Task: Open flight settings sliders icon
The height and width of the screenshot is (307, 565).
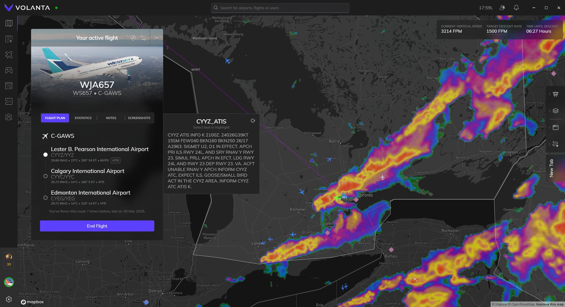Action: click(x=143, y=38)
